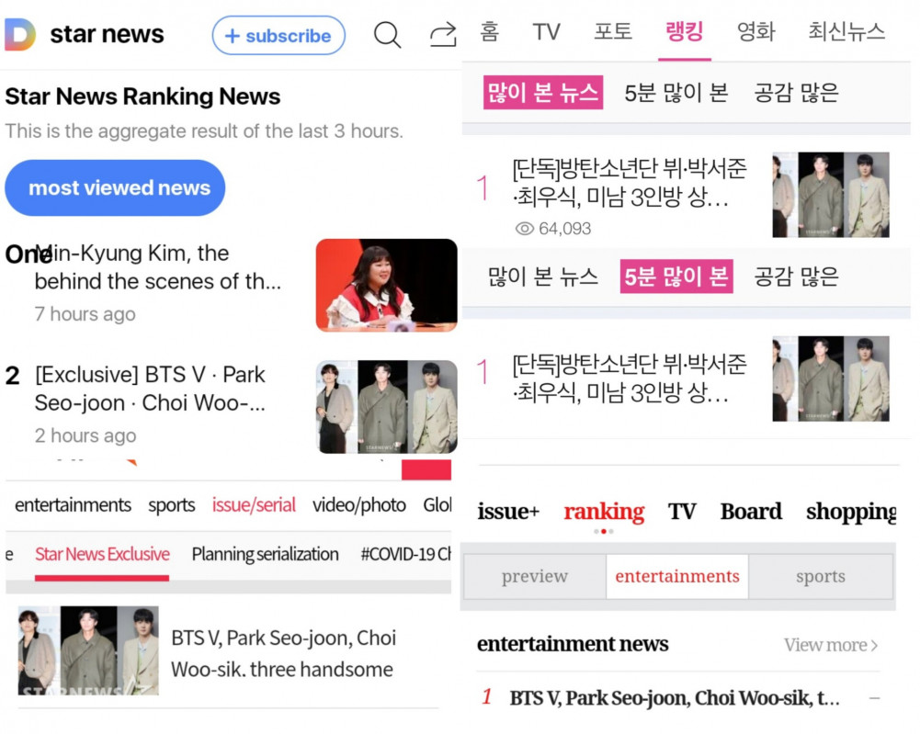The width and height of the screenshot is (920, 734).
Task: Select the 홈 tab
Action: [490, 31]
